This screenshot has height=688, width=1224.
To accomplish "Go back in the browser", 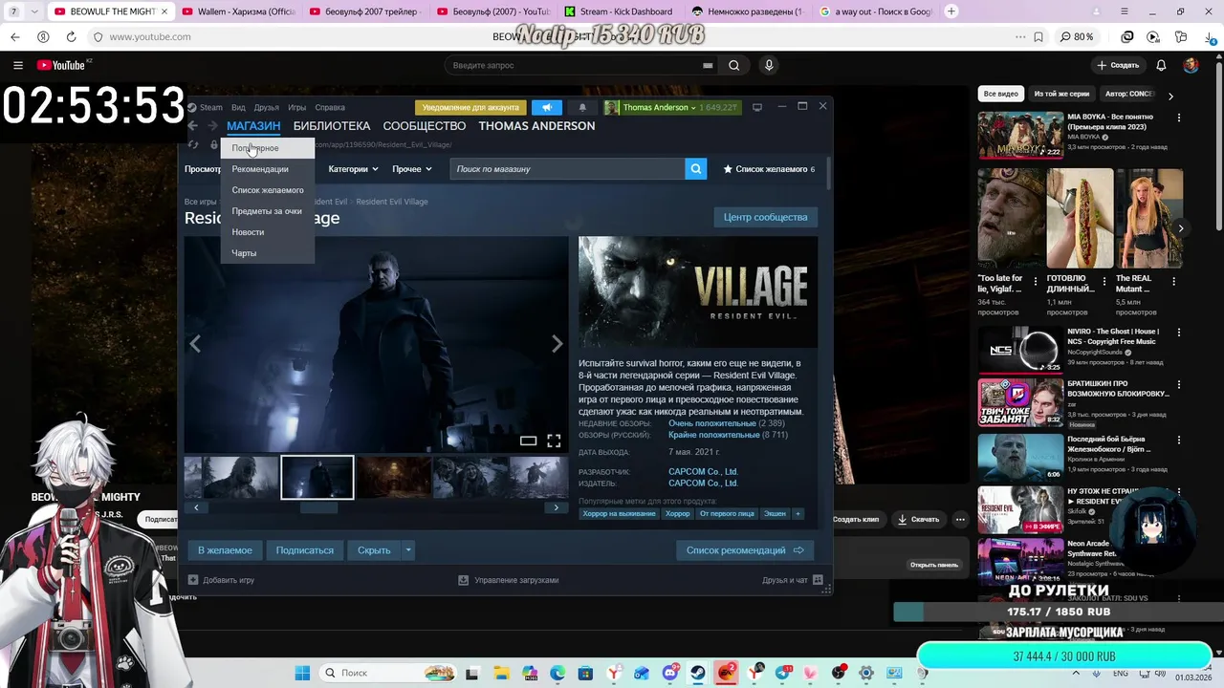I will tap(14, 36).
